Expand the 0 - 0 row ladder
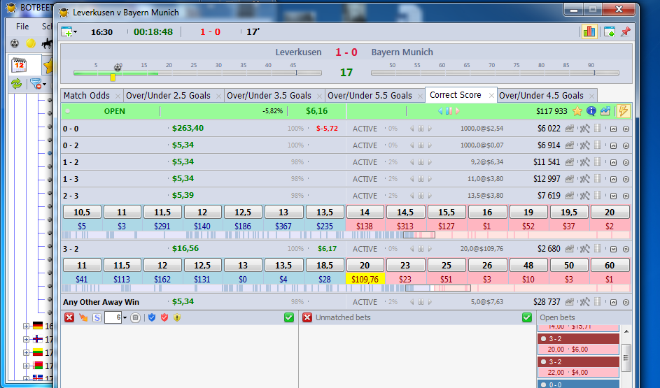660x388 pixels. [613, 129]
